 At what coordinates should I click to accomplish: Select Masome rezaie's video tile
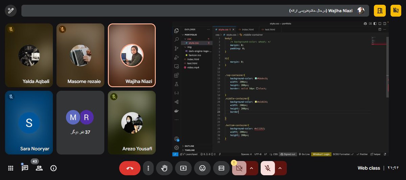(x=81, y=55)
